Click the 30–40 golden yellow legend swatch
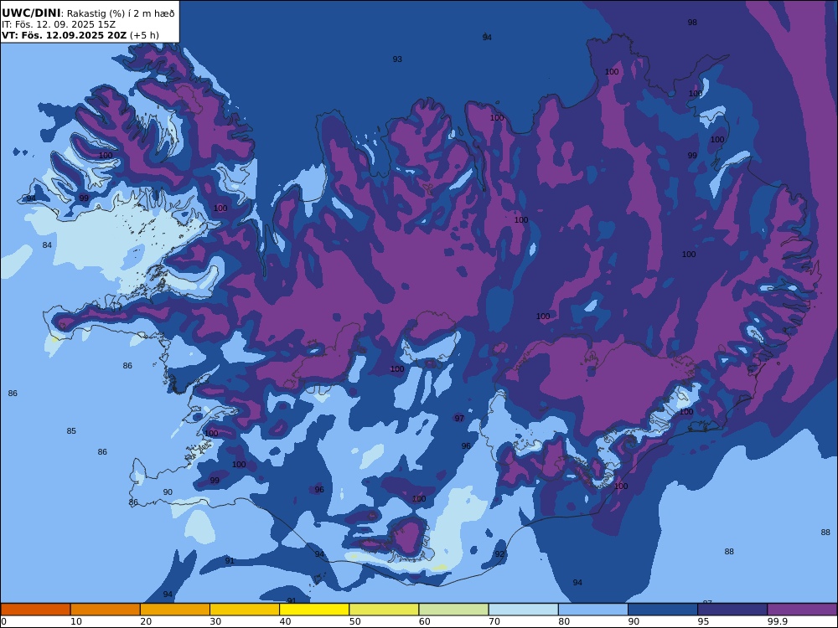The width and height of the screenshot is (838, 628). point(245,610)
